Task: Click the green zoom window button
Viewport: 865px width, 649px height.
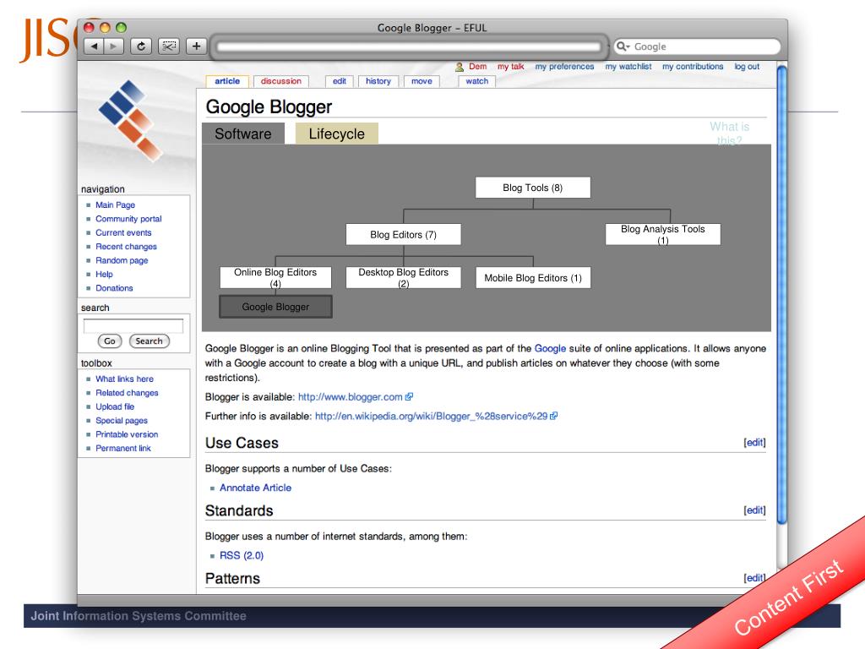Action: pyautogui.click(x=122, y=27)
